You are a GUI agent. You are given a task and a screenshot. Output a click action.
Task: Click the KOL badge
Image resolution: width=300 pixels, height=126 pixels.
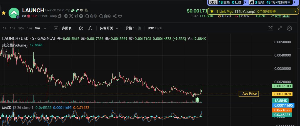213,2
